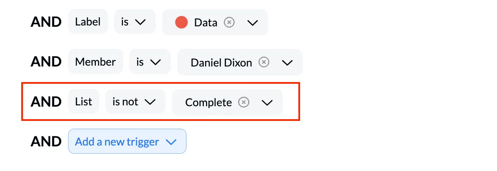Image resolution: width=497 pixels, height=171 pixels.
Task: Expand the Complete list value chevron
Action: click(267, 102)
